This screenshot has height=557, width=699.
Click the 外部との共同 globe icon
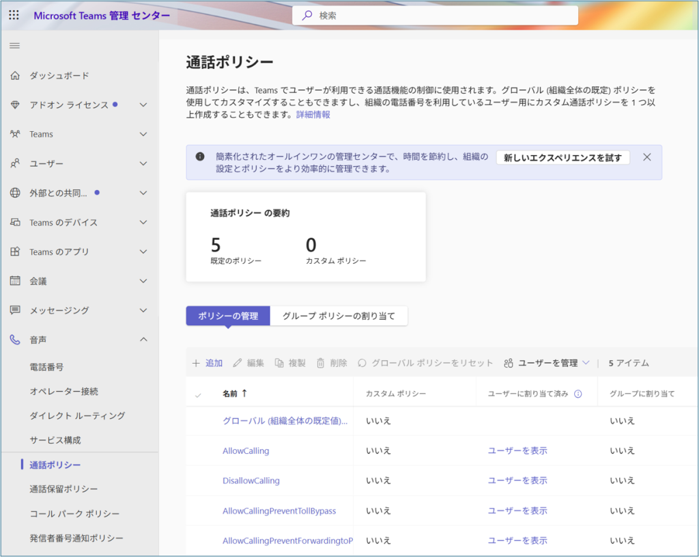[x=15, y=193]
